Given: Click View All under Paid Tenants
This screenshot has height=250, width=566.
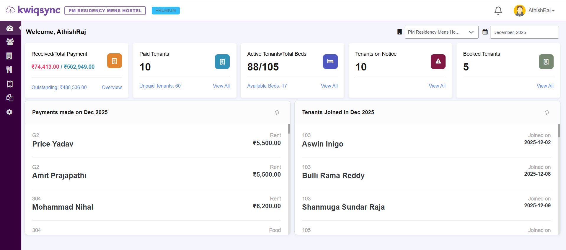Looking at the screenshot, I should [x=221, y=86].
